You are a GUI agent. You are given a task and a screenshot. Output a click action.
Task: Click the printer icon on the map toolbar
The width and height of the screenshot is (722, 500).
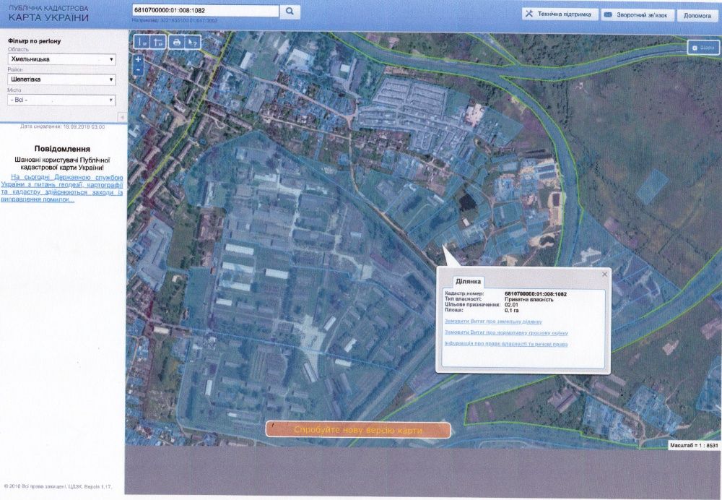pyautogui.click(x=176, y=43)
